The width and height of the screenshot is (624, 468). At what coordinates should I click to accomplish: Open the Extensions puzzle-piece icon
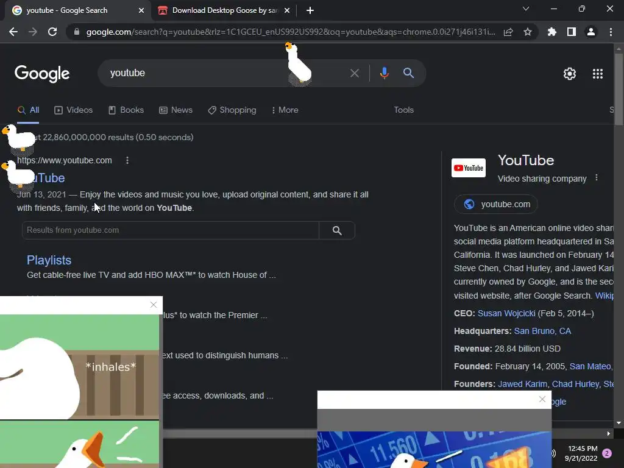[551, 32]
